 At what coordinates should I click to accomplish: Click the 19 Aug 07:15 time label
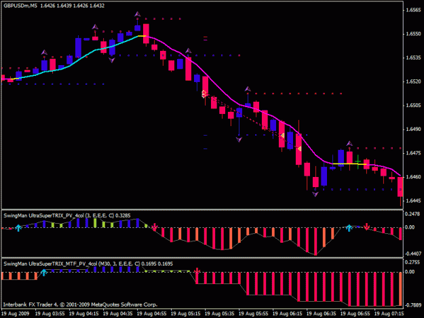click(x=389, y=314)
